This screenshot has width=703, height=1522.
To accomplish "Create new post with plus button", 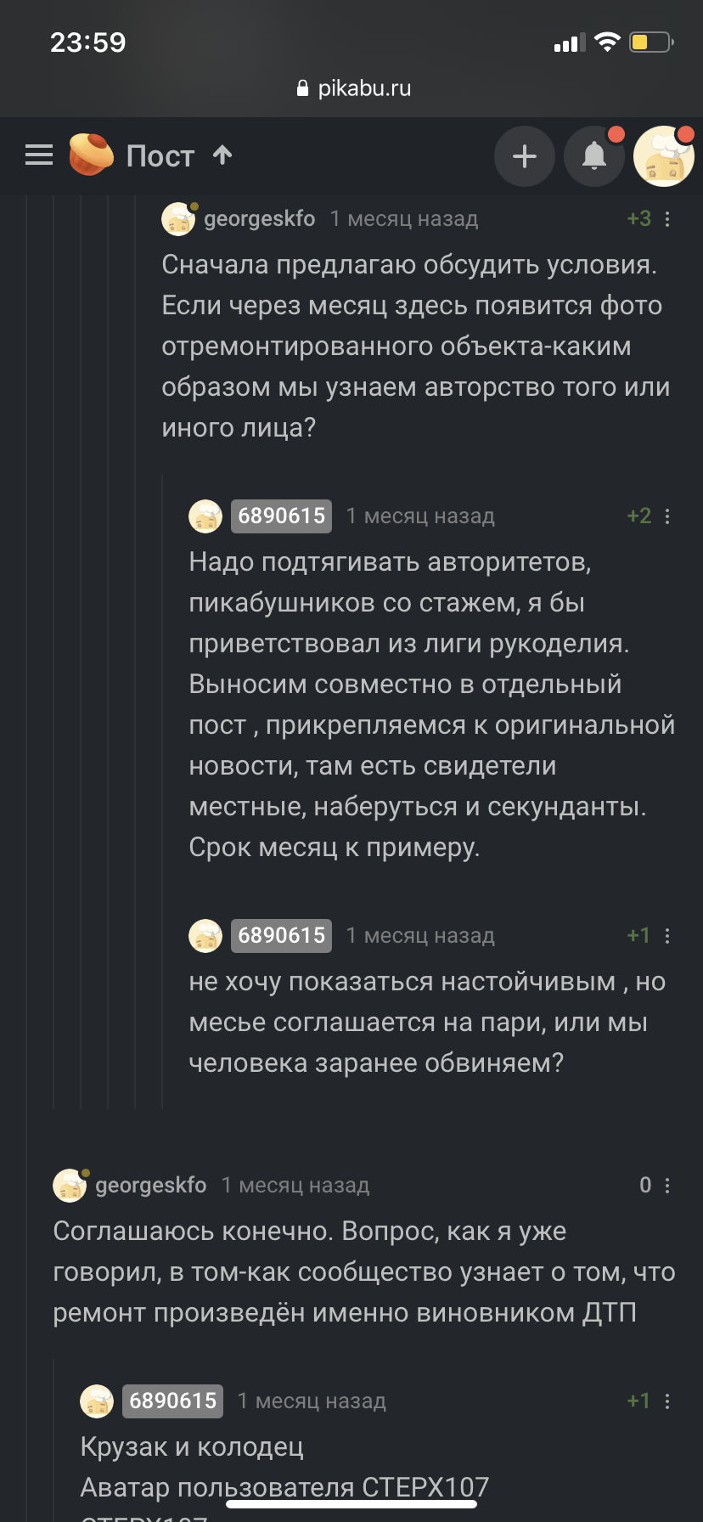I will click(x=525, y=156).
